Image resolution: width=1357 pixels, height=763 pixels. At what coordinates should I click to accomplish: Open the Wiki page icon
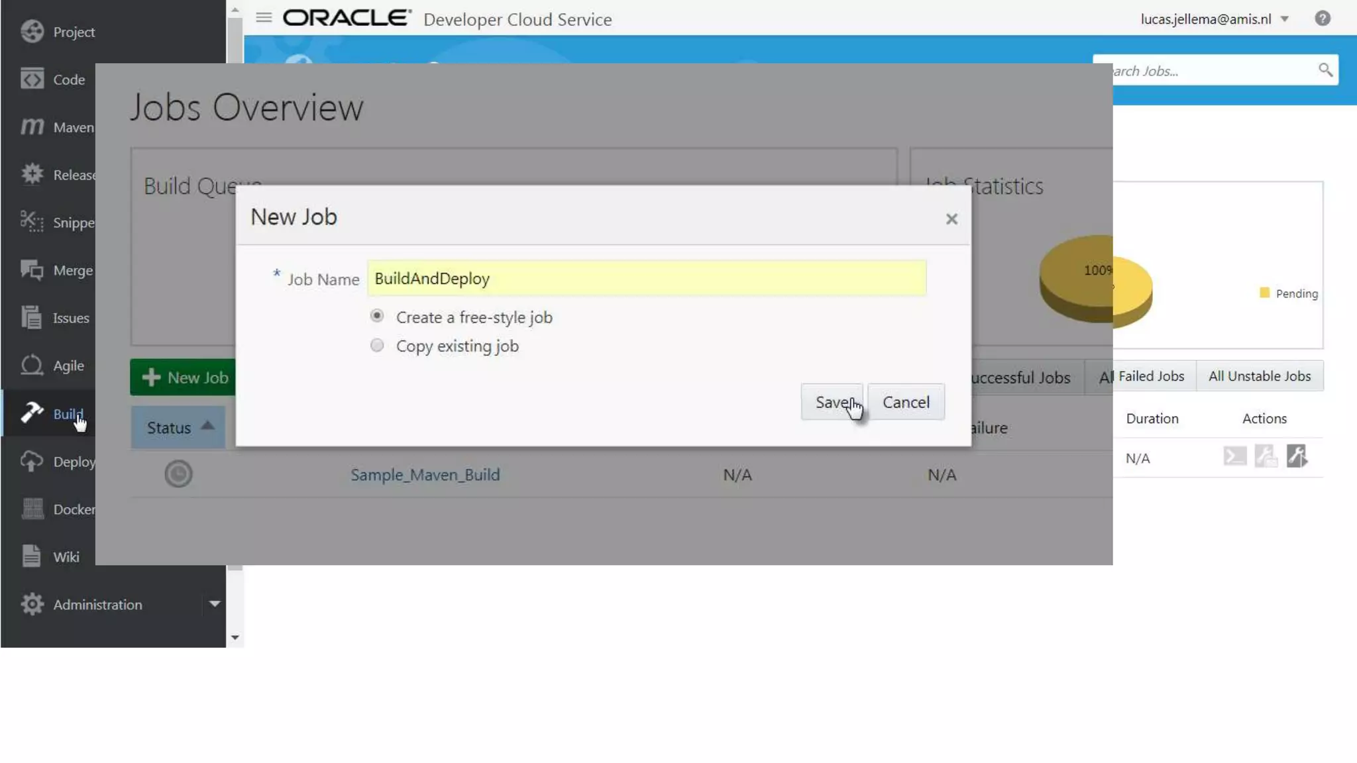pos(31,556)
